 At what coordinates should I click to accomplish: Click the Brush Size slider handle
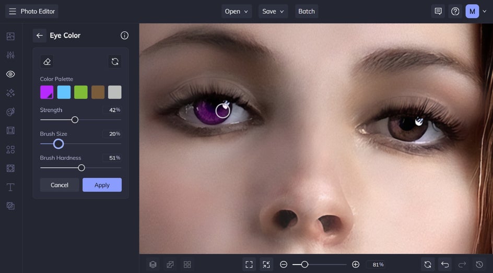click(58, 144)
